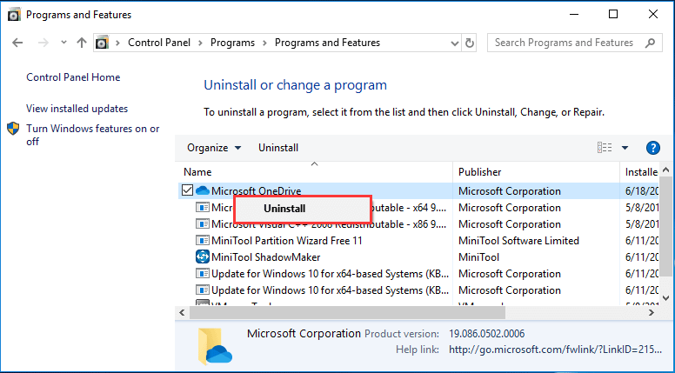Screen dimensions: 675x373
Task: Click the OneDrive folder icon in details pane
Action: point(215,346)
